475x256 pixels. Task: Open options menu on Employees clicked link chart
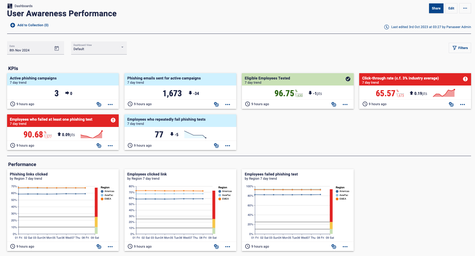(x=227, y=247)
